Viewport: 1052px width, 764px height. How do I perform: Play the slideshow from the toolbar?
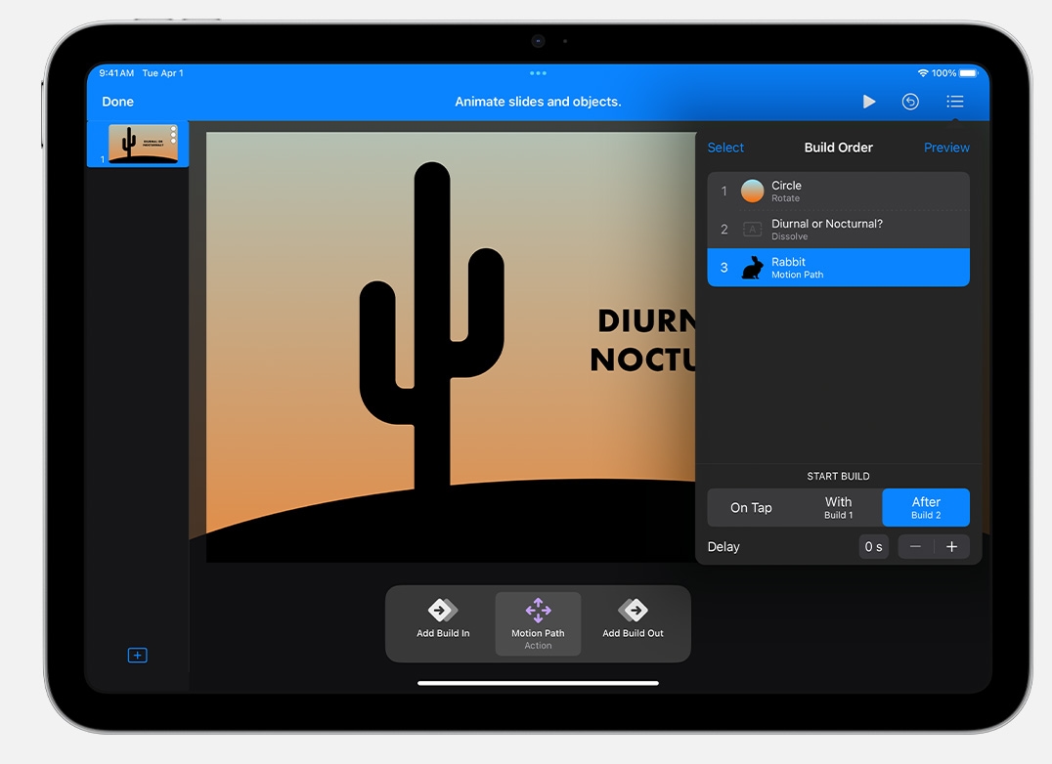pyautogui.click(x=868, y=102)
